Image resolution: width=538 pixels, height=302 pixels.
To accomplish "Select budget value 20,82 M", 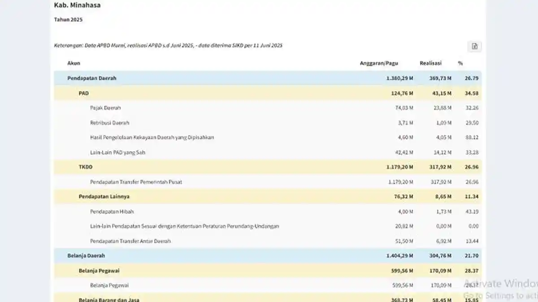I will coord(404,226).
